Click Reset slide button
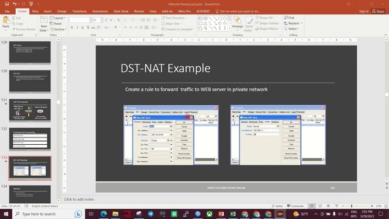389x219 pixels. tap(56, 24)
